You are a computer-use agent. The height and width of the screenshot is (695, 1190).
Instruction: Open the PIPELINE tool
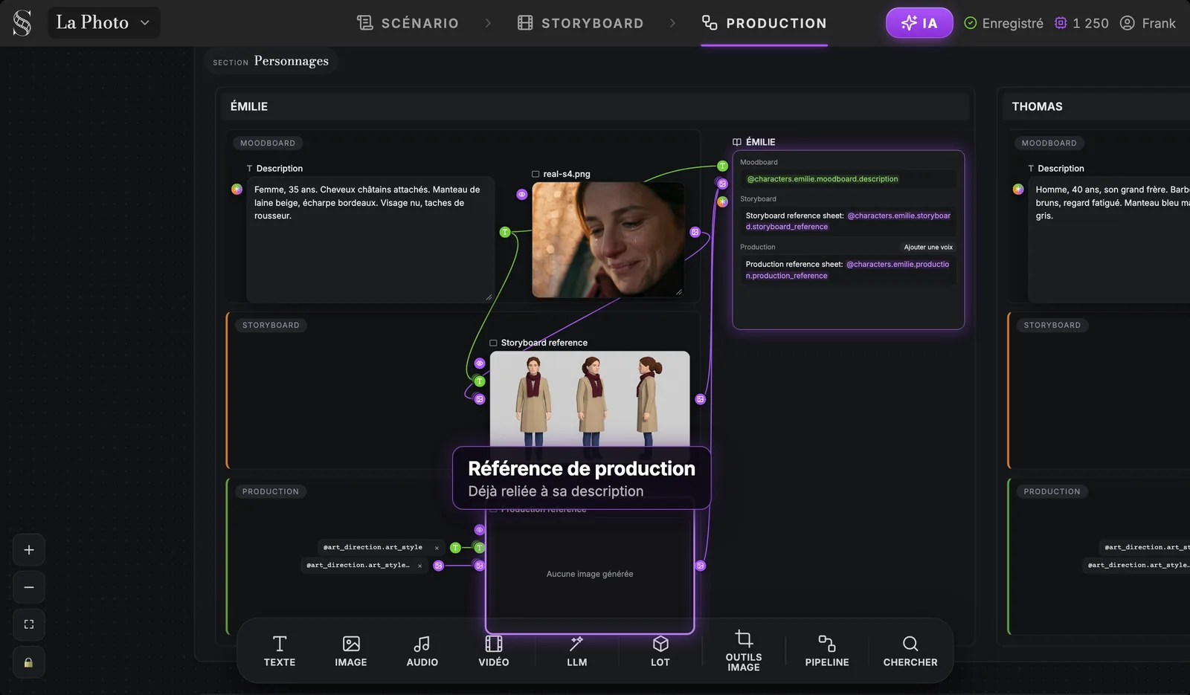tap(827, 651)
